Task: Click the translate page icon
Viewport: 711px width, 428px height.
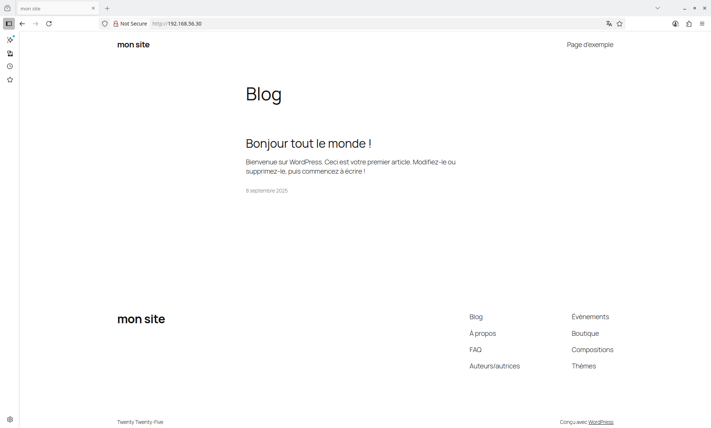Action: (609, 24)
